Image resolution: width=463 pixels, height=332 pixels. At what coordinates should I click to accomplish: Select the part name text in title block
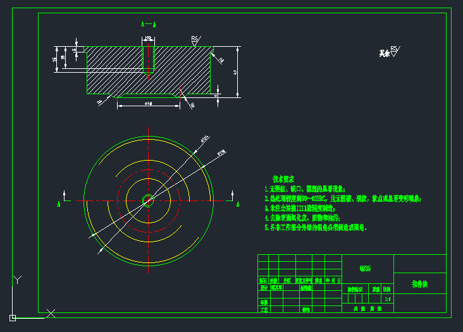tap(419, 284)
